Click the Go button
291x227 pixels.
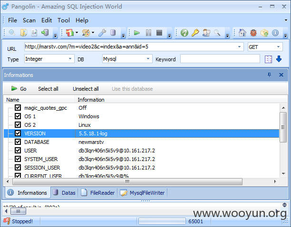click(19, 89)
